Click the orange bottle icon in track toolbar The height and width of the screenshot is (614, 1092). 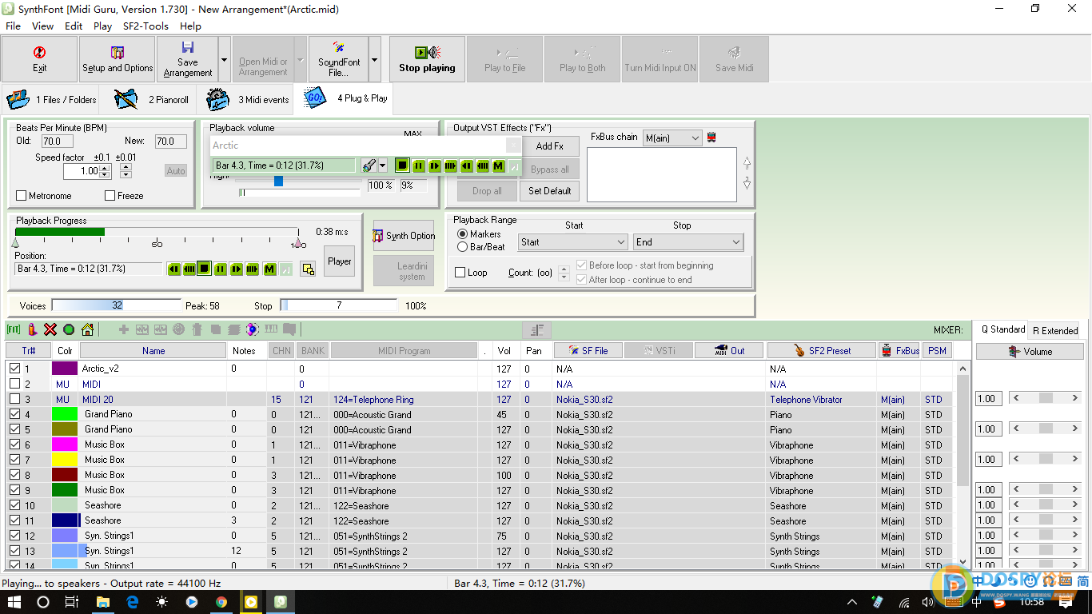[32, 329]
